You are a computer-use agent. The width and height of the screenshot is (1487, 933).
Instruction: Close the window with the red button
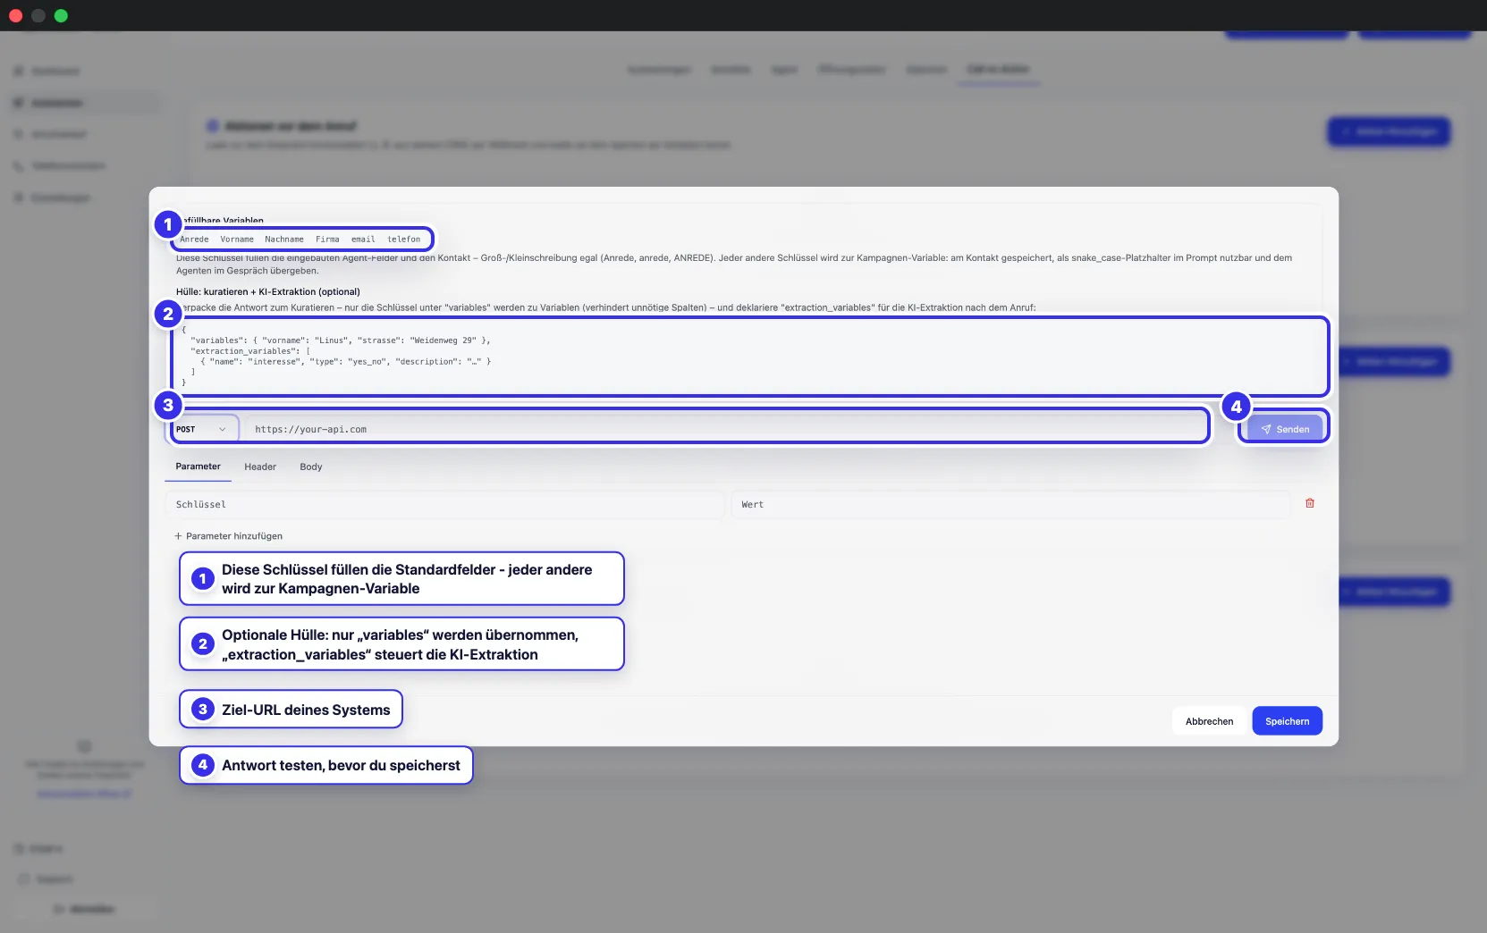coord(15,15)
